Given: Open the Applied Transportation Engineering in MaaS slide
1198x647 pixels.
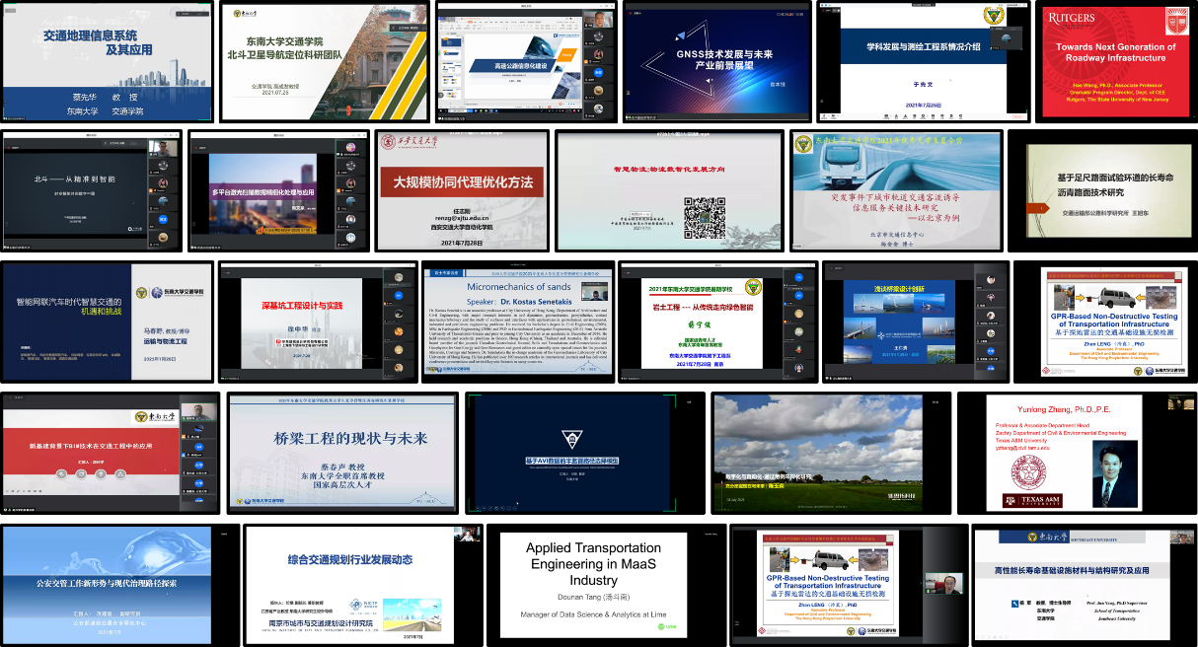Looking at the screenshot, I should [605, 585].
